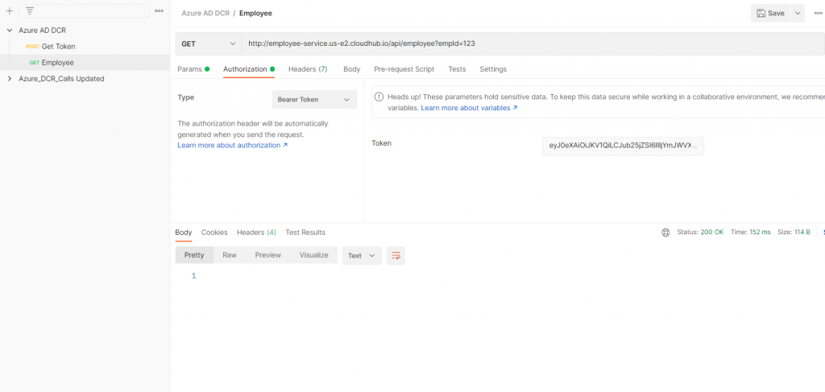
Task: Click the wrap lines icon in response
Action: click(x=396, y=255)
